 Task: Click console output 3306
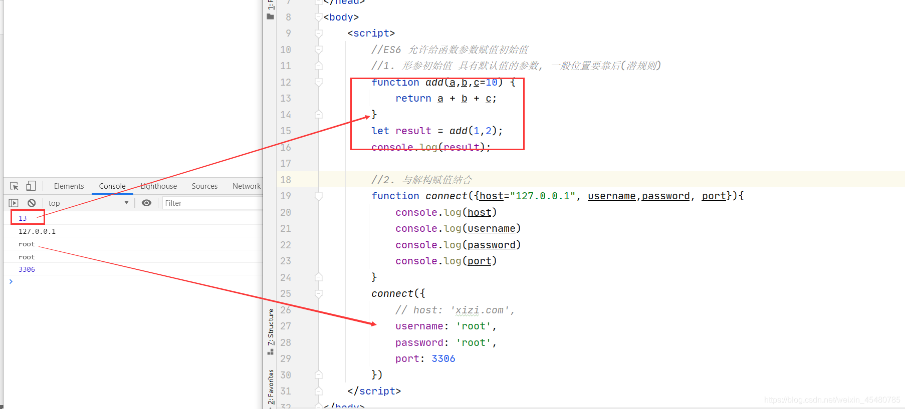click(27, 269)
